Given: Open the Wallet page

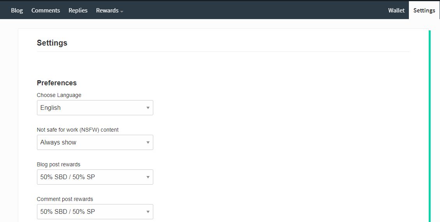Looking at the screenshot, I should tap(396, 11).
